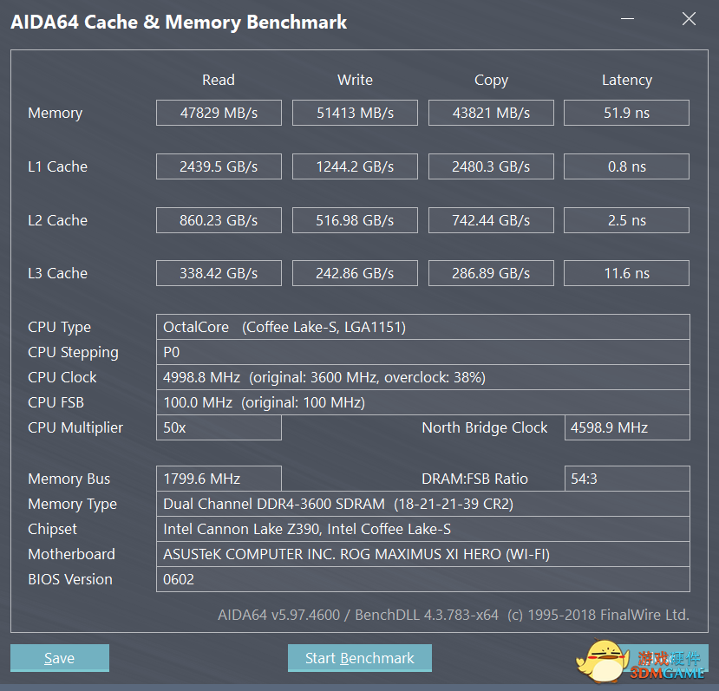
Task: Click the Save button
Action: [60, 658]
